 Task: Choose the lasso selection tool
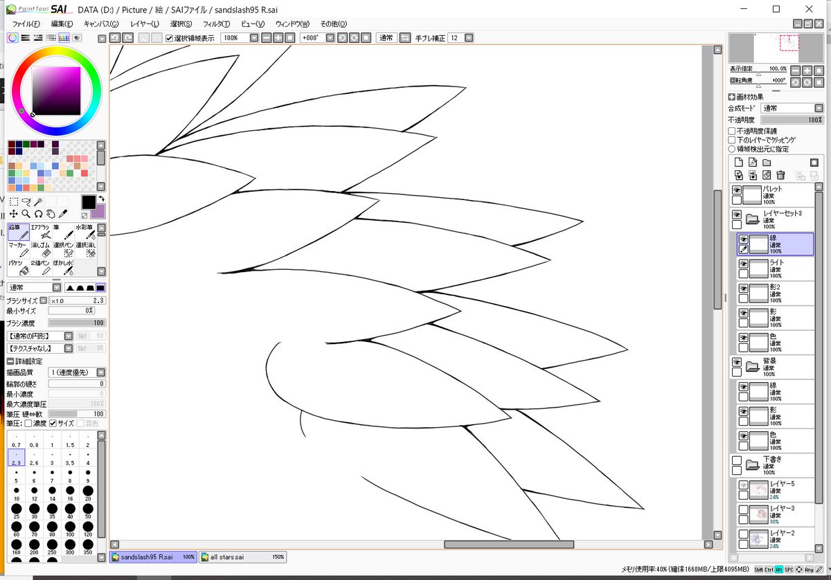click(x=26, y=202)
